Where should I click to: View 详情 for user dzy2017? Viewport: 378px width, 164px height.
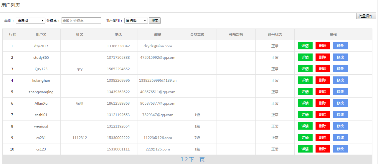coord(305,46)
